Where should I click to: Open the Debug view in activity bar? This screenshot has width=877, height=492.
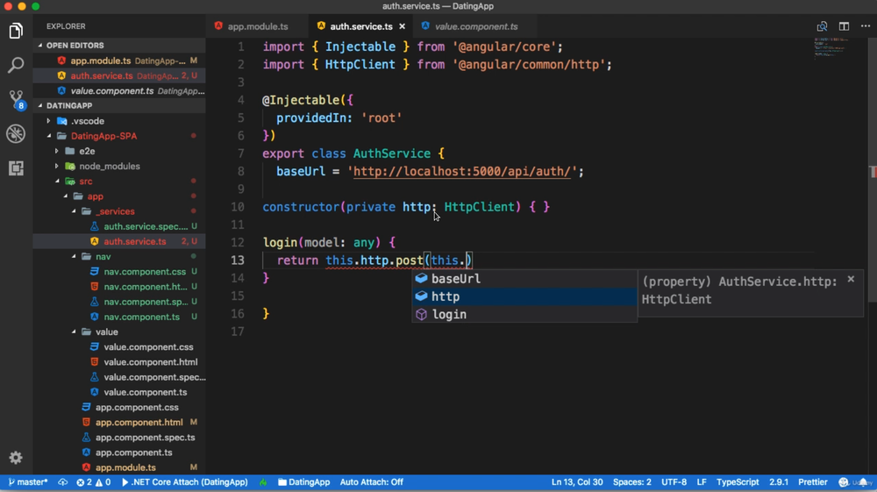coord(16,133)
